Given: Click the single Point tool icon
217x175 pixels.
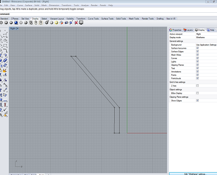Looking at the screenshot, I should [x=5, y=30].
